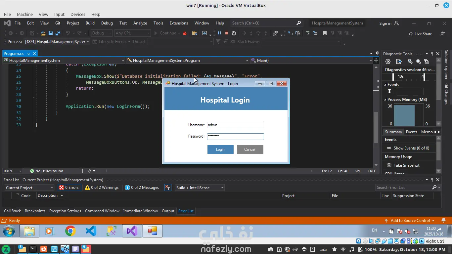Open the Debug menu
The image size is (452, 254).
[x=107, y=23]
